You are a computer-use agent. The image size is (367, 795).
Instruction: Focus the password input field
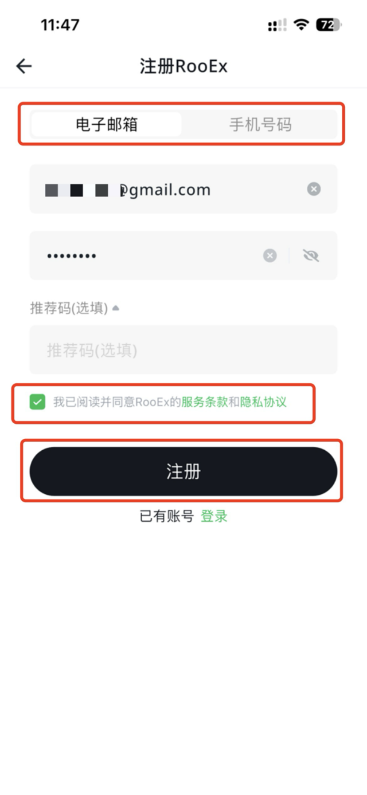(x=183, y=256)
